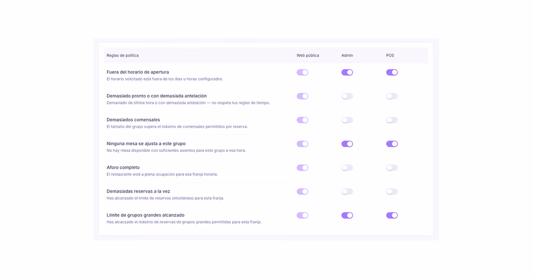Enable POS toggle for Aforo completo
This screenshot has height=279, width=533.
392,168
